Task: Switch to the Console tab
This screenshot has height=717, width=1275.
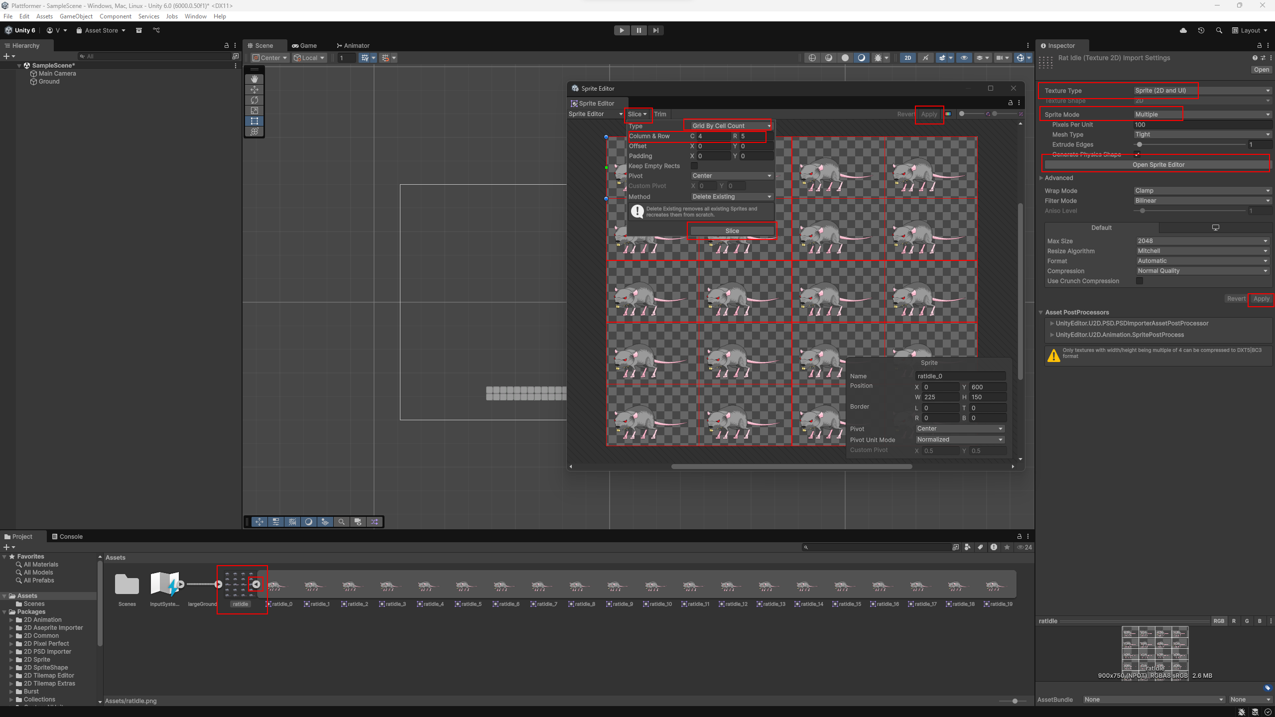Action: pos(67,537)
